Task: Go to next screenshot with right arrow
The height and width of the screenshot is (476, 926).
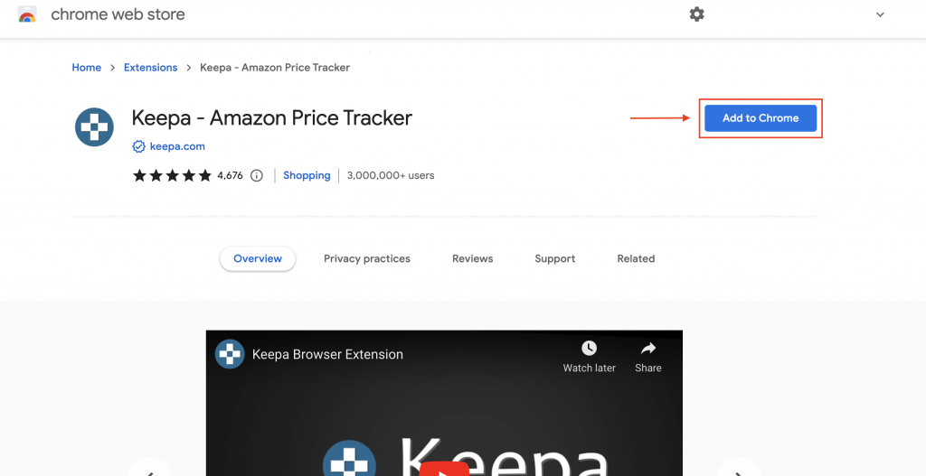Action: coord(739,469)
